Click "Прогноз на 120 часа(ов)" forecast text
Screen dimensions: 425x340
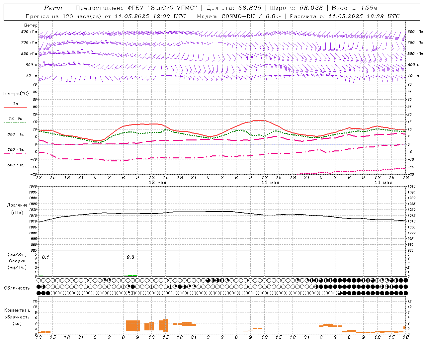tap(64, 16)
